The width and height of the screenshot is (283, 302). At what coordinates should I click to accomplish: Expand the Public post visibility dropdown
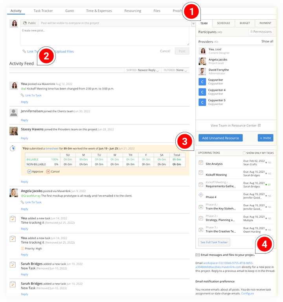coord(193,24)
